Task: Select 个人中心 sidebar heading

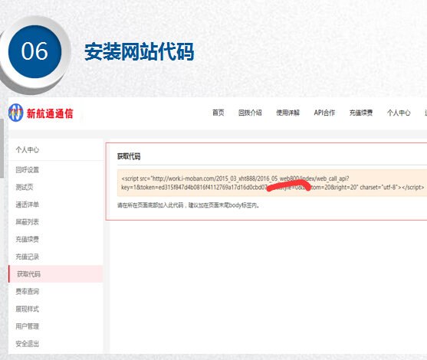Action: point(28,149)
